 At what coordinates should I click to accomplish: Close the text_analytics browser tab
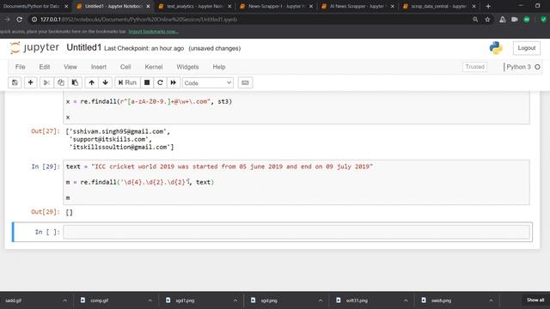tap(229, 6)
